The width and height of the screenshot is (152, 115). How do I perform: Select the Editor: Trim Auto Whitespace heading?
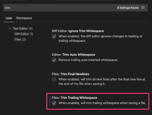click(73, 55)
